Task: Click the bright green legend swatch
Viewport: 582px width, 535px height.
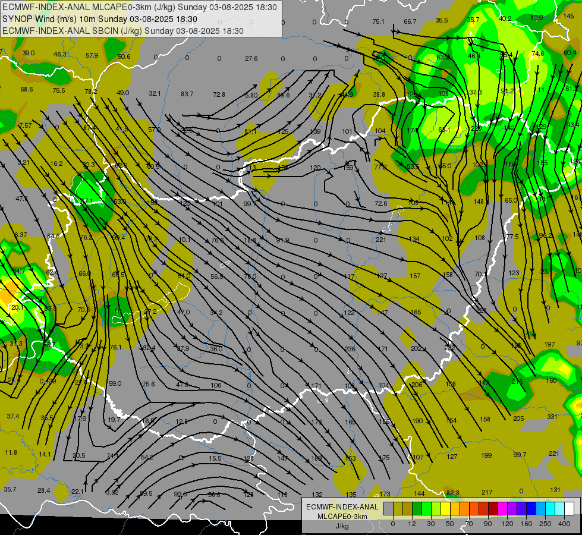Action: pyautogui.click(x=427, y=509)
